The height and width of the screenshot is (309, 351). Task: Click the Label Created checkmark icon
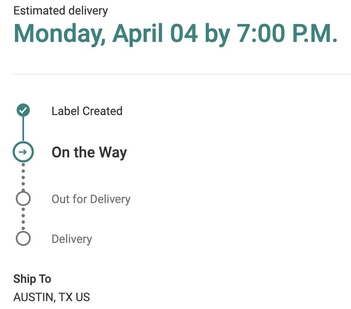pyautogui.click(x=23, y=110)
